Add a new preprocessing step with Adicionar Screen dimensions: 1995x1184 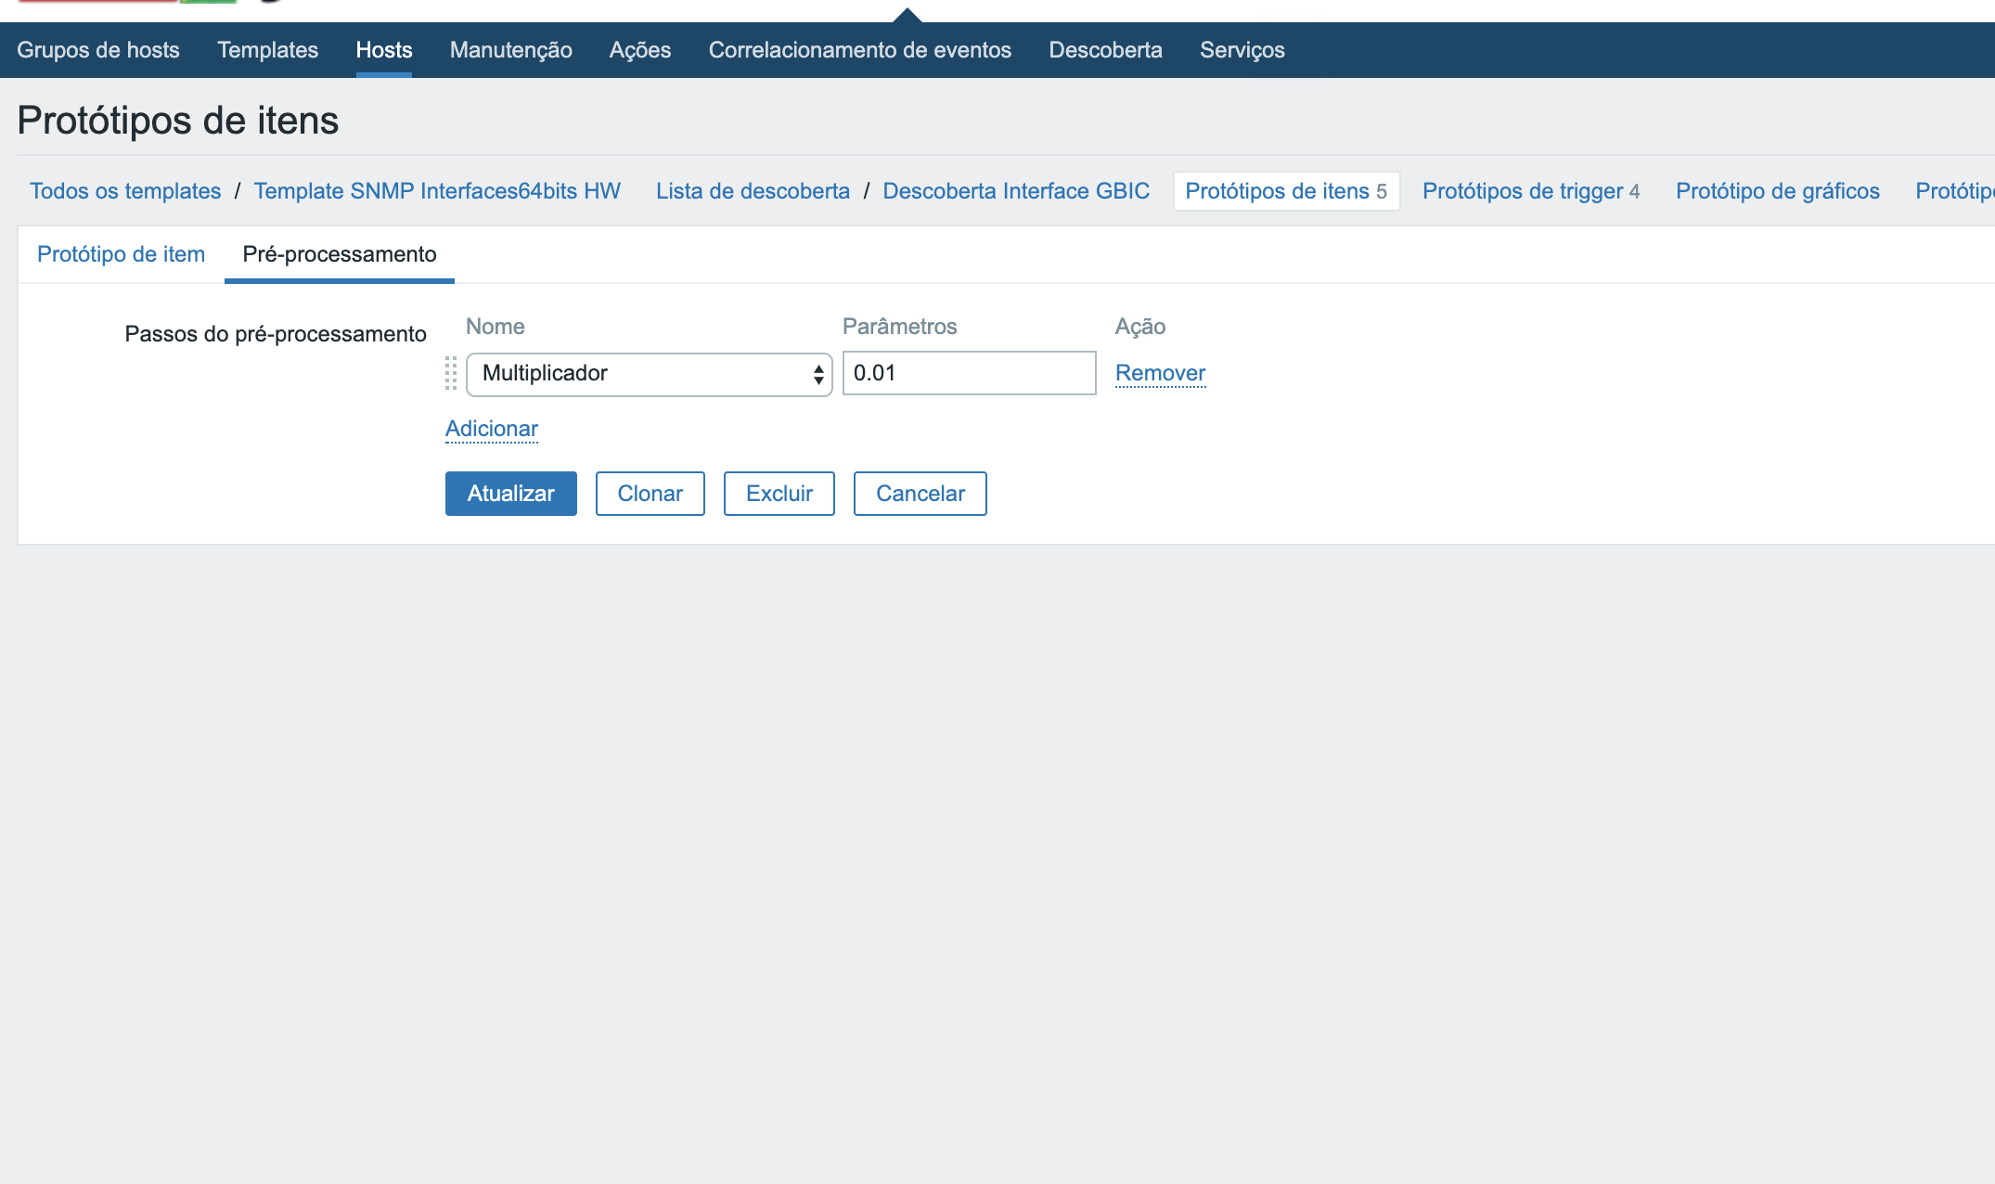click(x=491, y=429)
